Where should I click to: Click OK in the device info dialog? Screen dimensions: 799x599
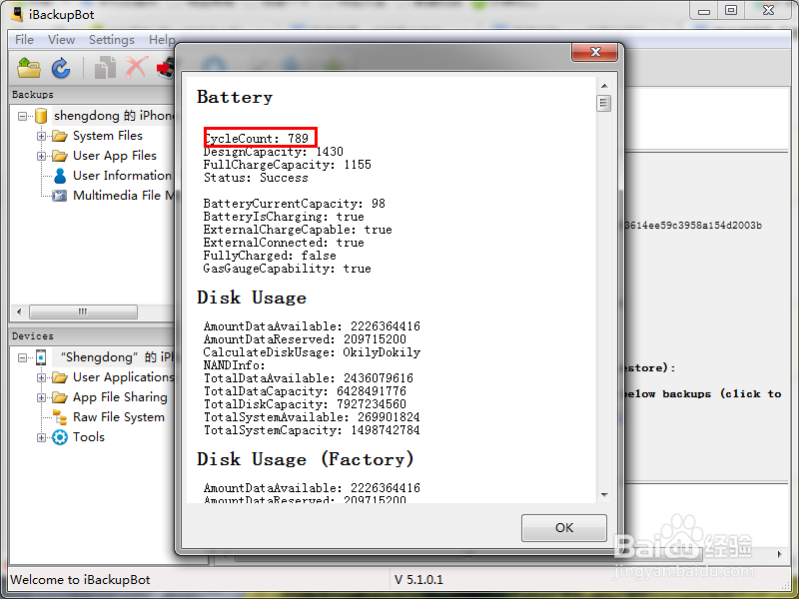click(564, 528)
